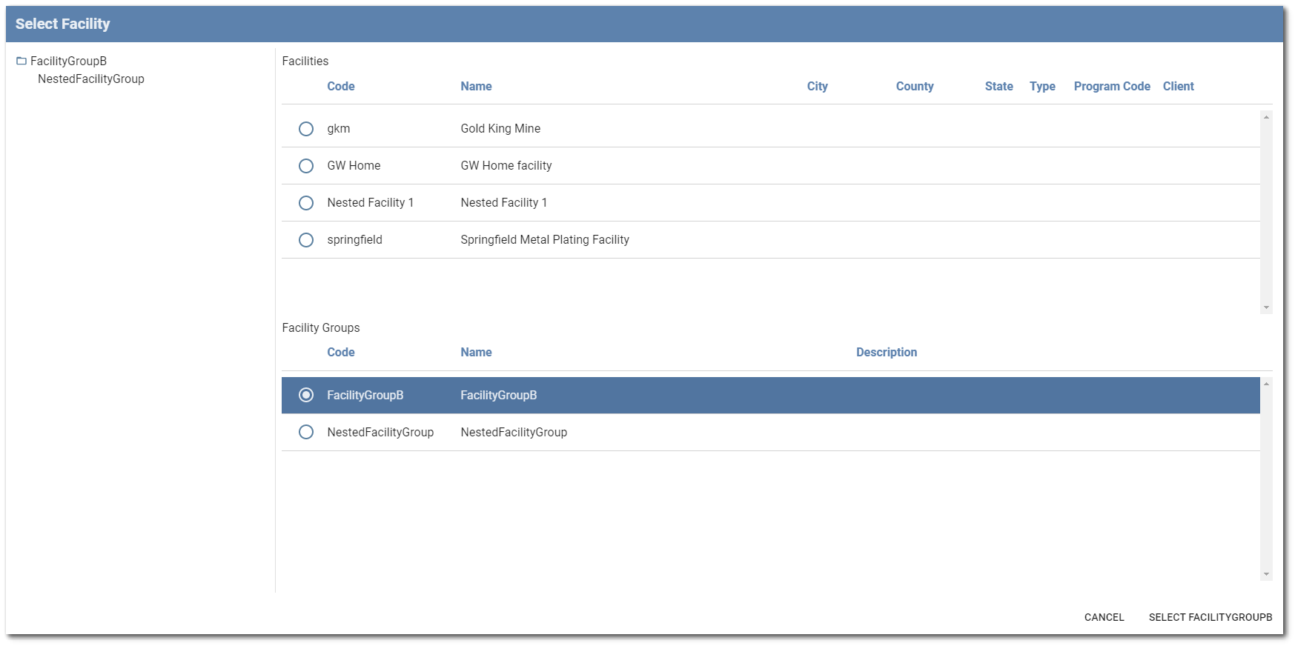
Task: Click Facility Groups list scroll down arrow
Action: tap(1266, 574)
